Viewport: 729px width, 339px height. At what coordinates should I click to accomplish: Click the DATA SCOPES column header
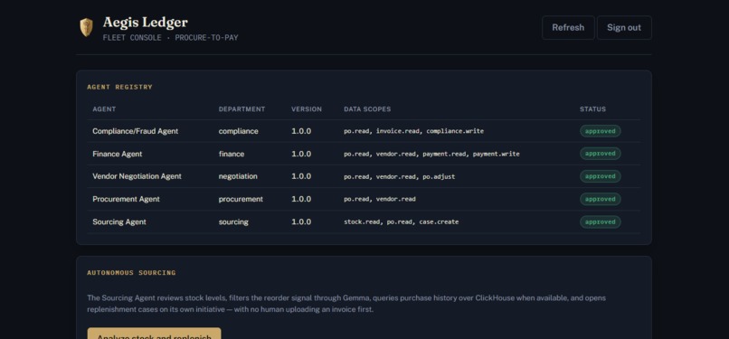point(367,109)
